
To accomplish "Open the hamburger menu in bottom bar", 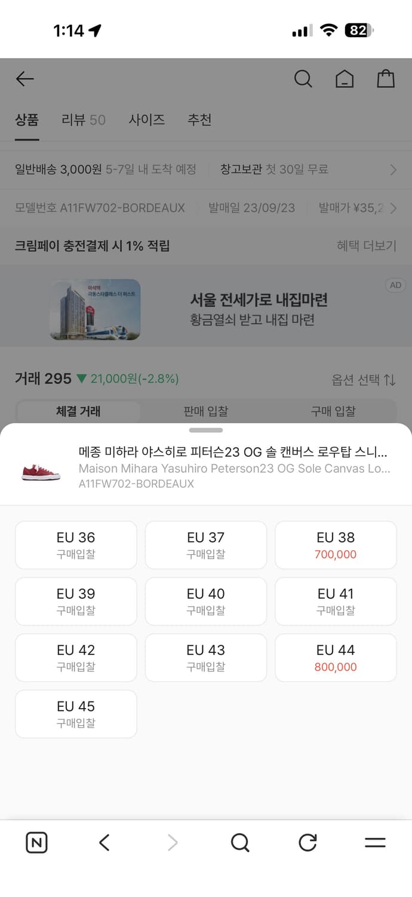I will pos(375,843).
